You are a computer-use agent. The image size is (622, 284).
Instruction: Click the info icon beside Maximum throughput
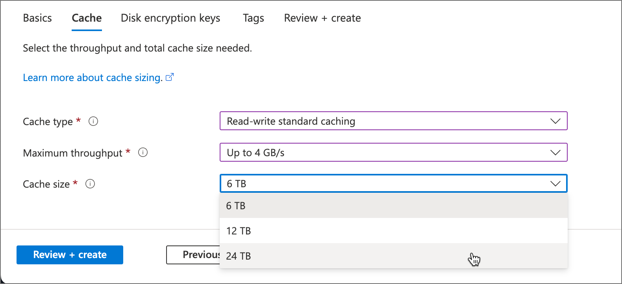pos(143,153)
